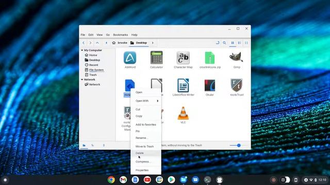Click the brooke home path button
The image size is (330, 185).
click(x=120, y=43)
